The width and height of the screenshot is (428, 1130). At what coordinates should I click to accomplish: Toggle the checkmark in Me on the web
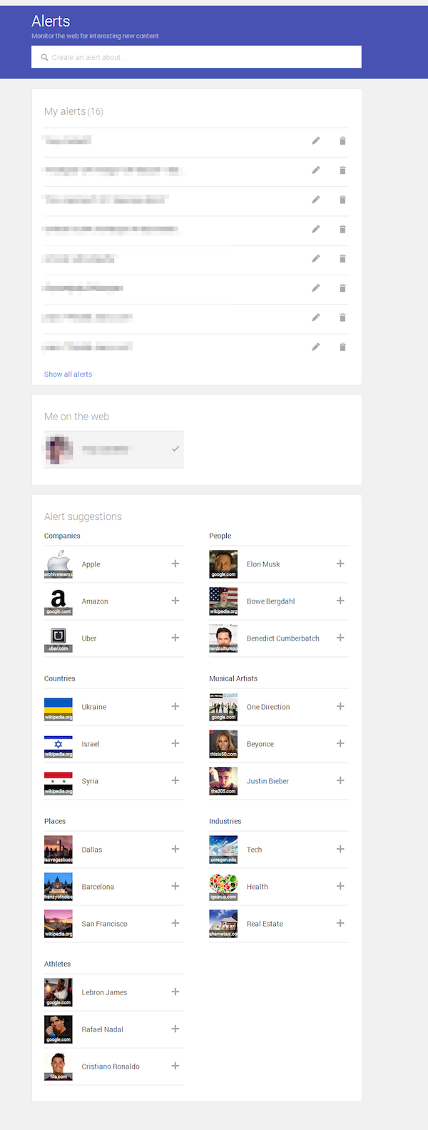click(x=175, y=449)
